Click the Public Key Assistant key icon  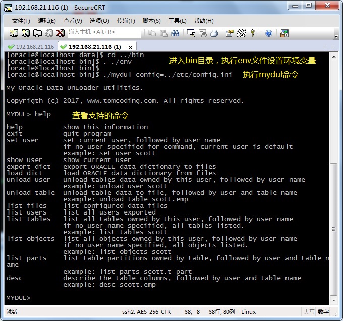(x=253, y=33)
